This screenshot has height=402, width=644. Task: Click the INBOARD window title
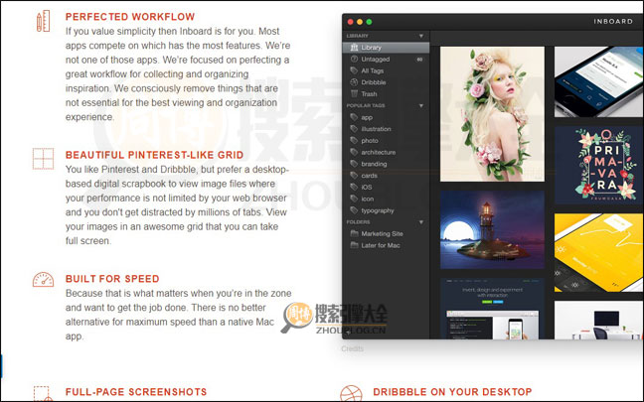(613, 21)
